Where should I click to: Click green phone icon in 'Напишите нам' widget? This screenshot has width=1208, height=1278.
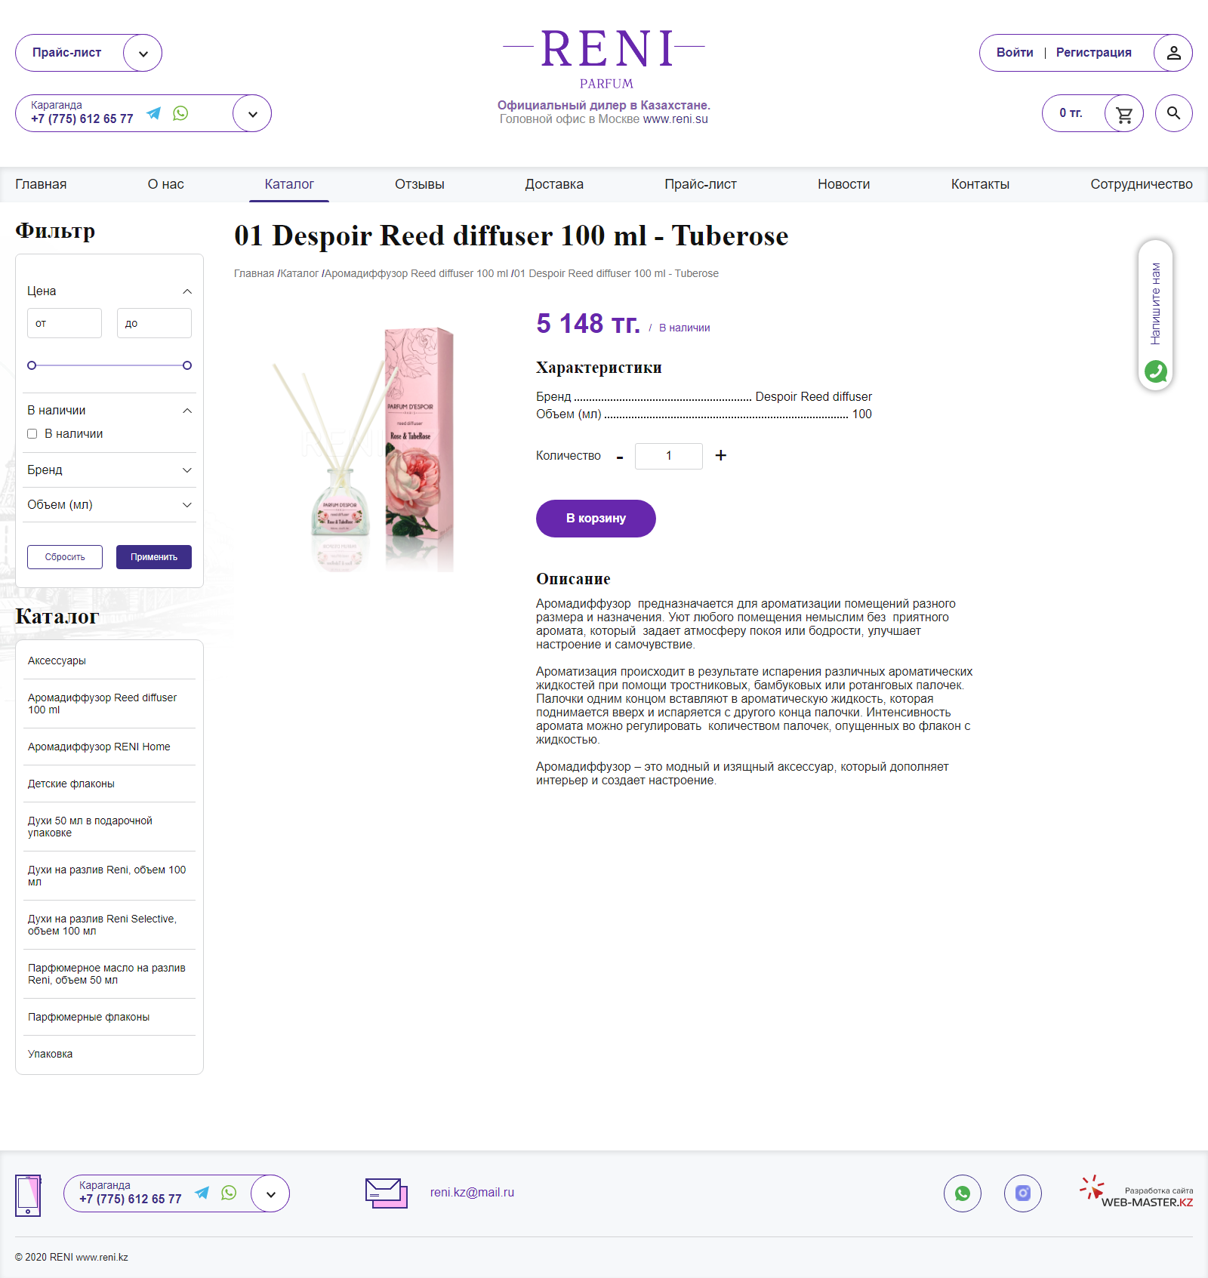click(1156, 371)
